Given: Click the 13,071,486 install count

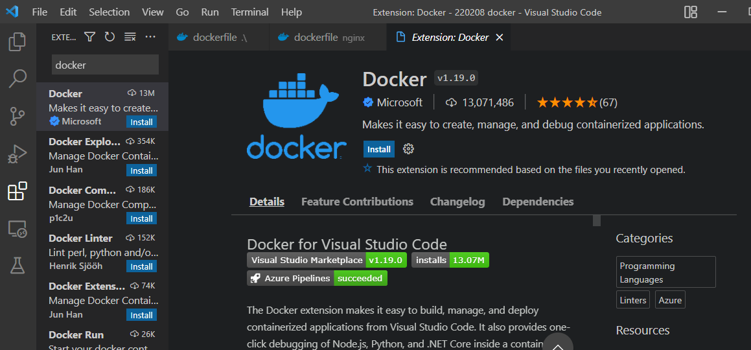Looking at the screenshot, I should pos(487,102).
